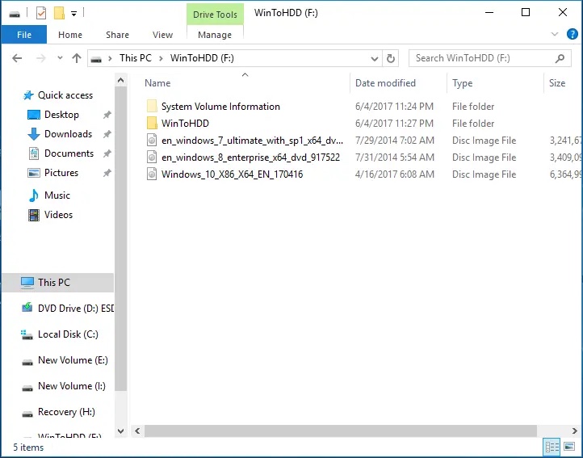Viewport: 583px width, 458px height.
Task: Sort by the Size column header
Action: click(557, 83)
